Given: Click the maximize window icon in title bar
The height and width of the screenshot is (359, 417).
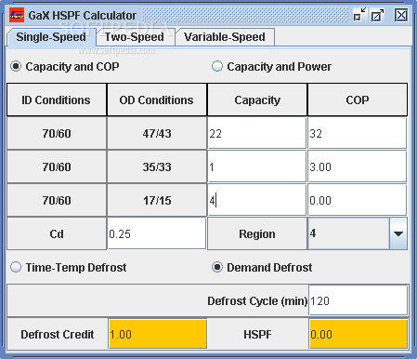Looking at the screenshot, I should pyautogui.click(x=377, y=15).
